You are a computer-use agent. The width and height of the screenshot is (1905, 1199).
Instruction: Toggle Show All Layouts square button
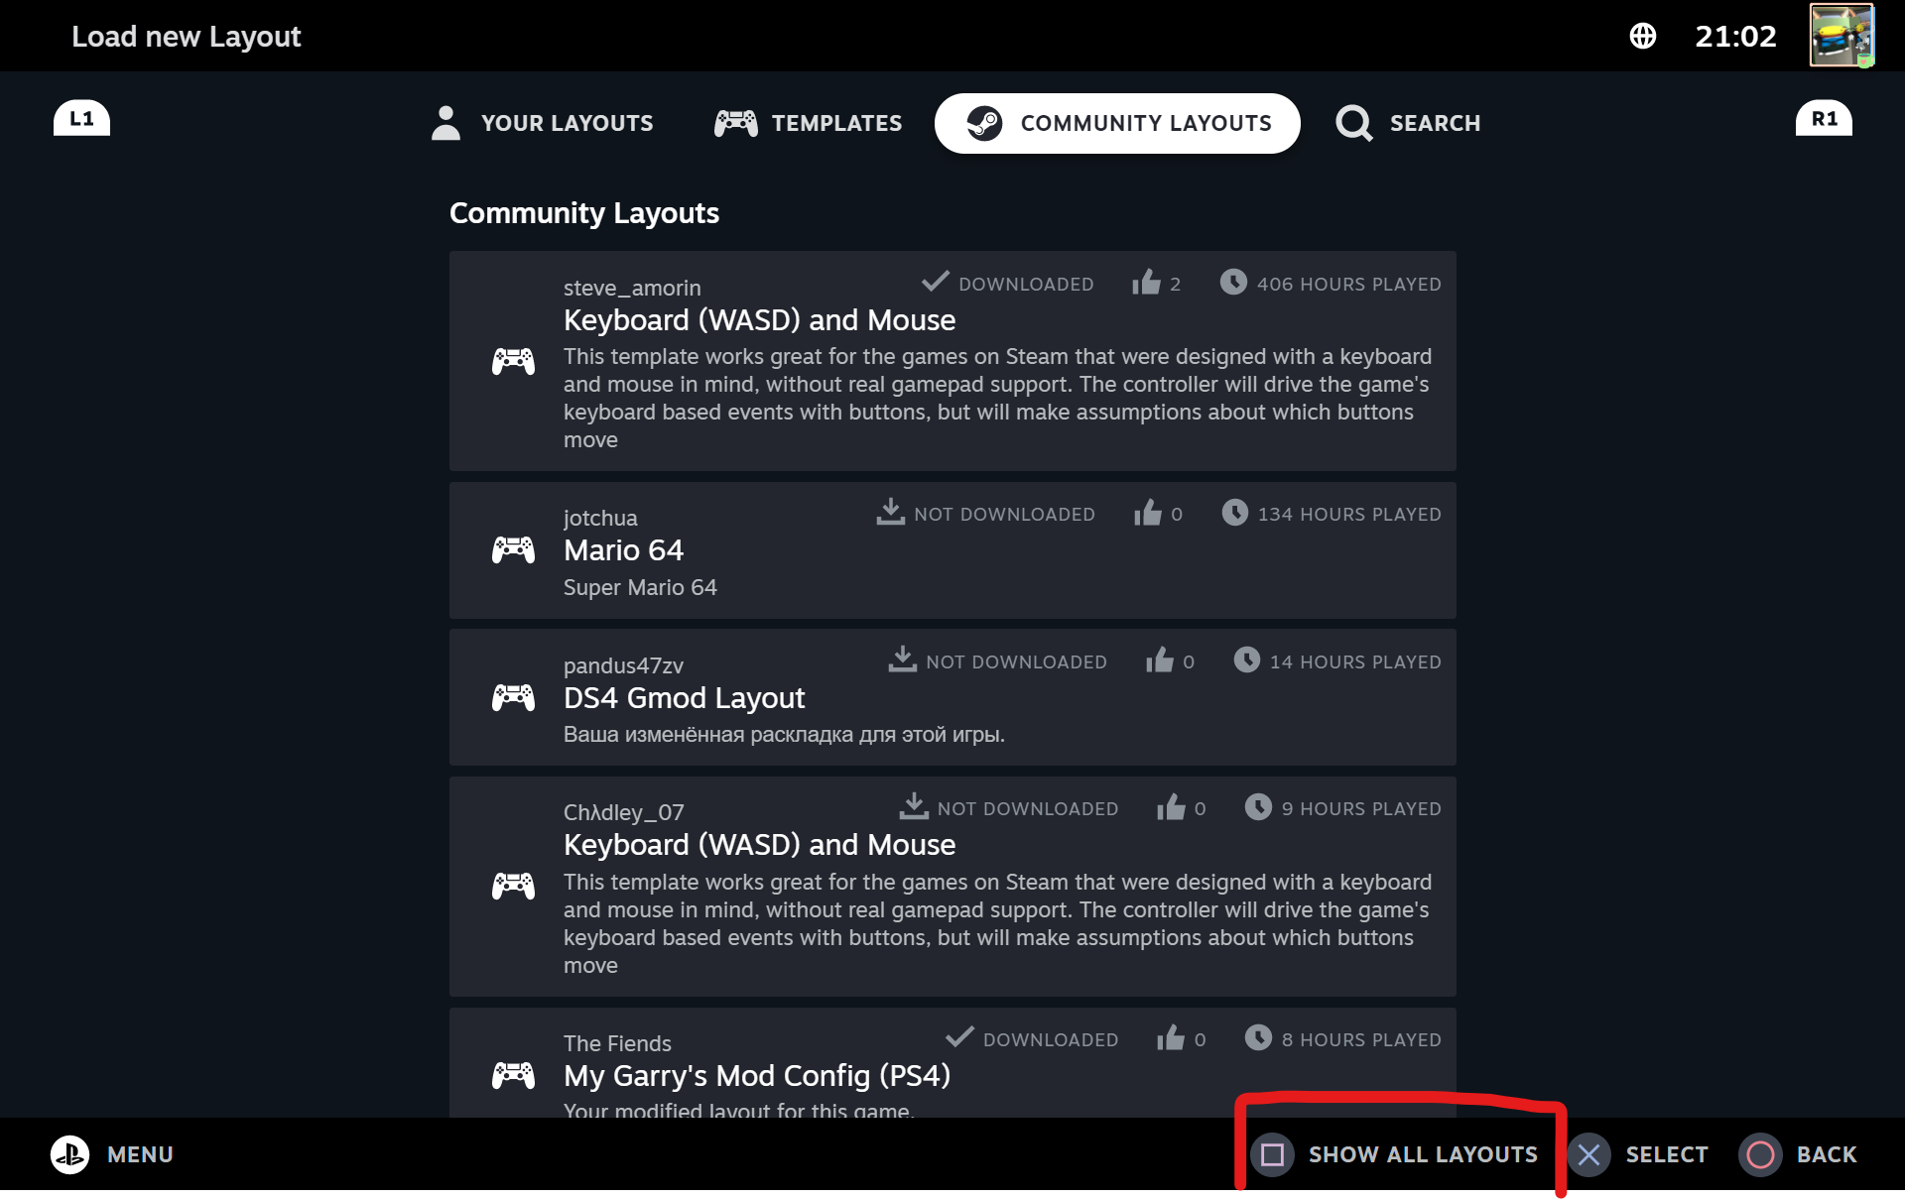tap(1273, 1154)
